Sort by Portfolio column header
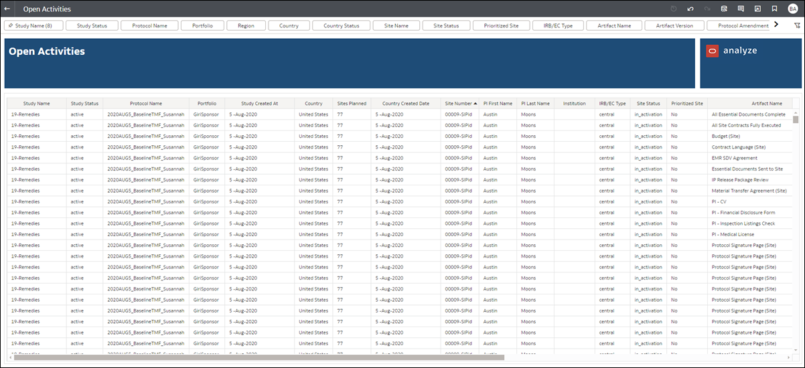 click(207, 104)
